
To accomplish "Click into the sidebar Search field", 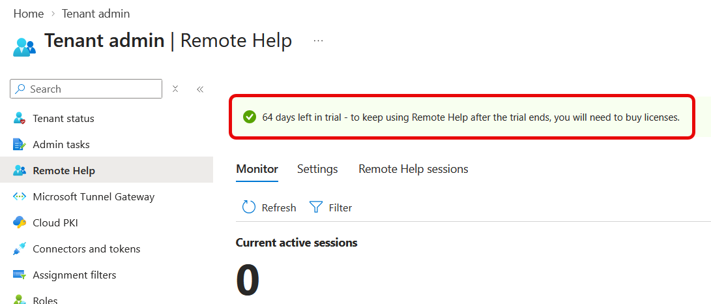I will point(86,89).
